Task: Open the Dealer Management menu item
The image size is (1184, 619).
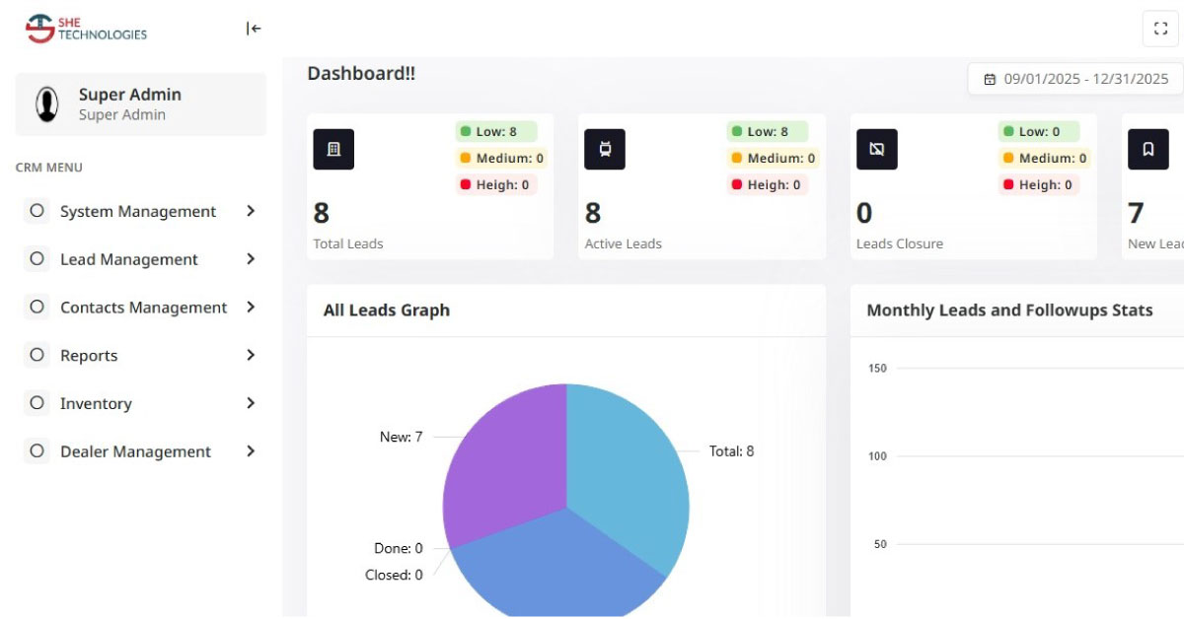Action: pyautogui.click(x=135, y=451)
